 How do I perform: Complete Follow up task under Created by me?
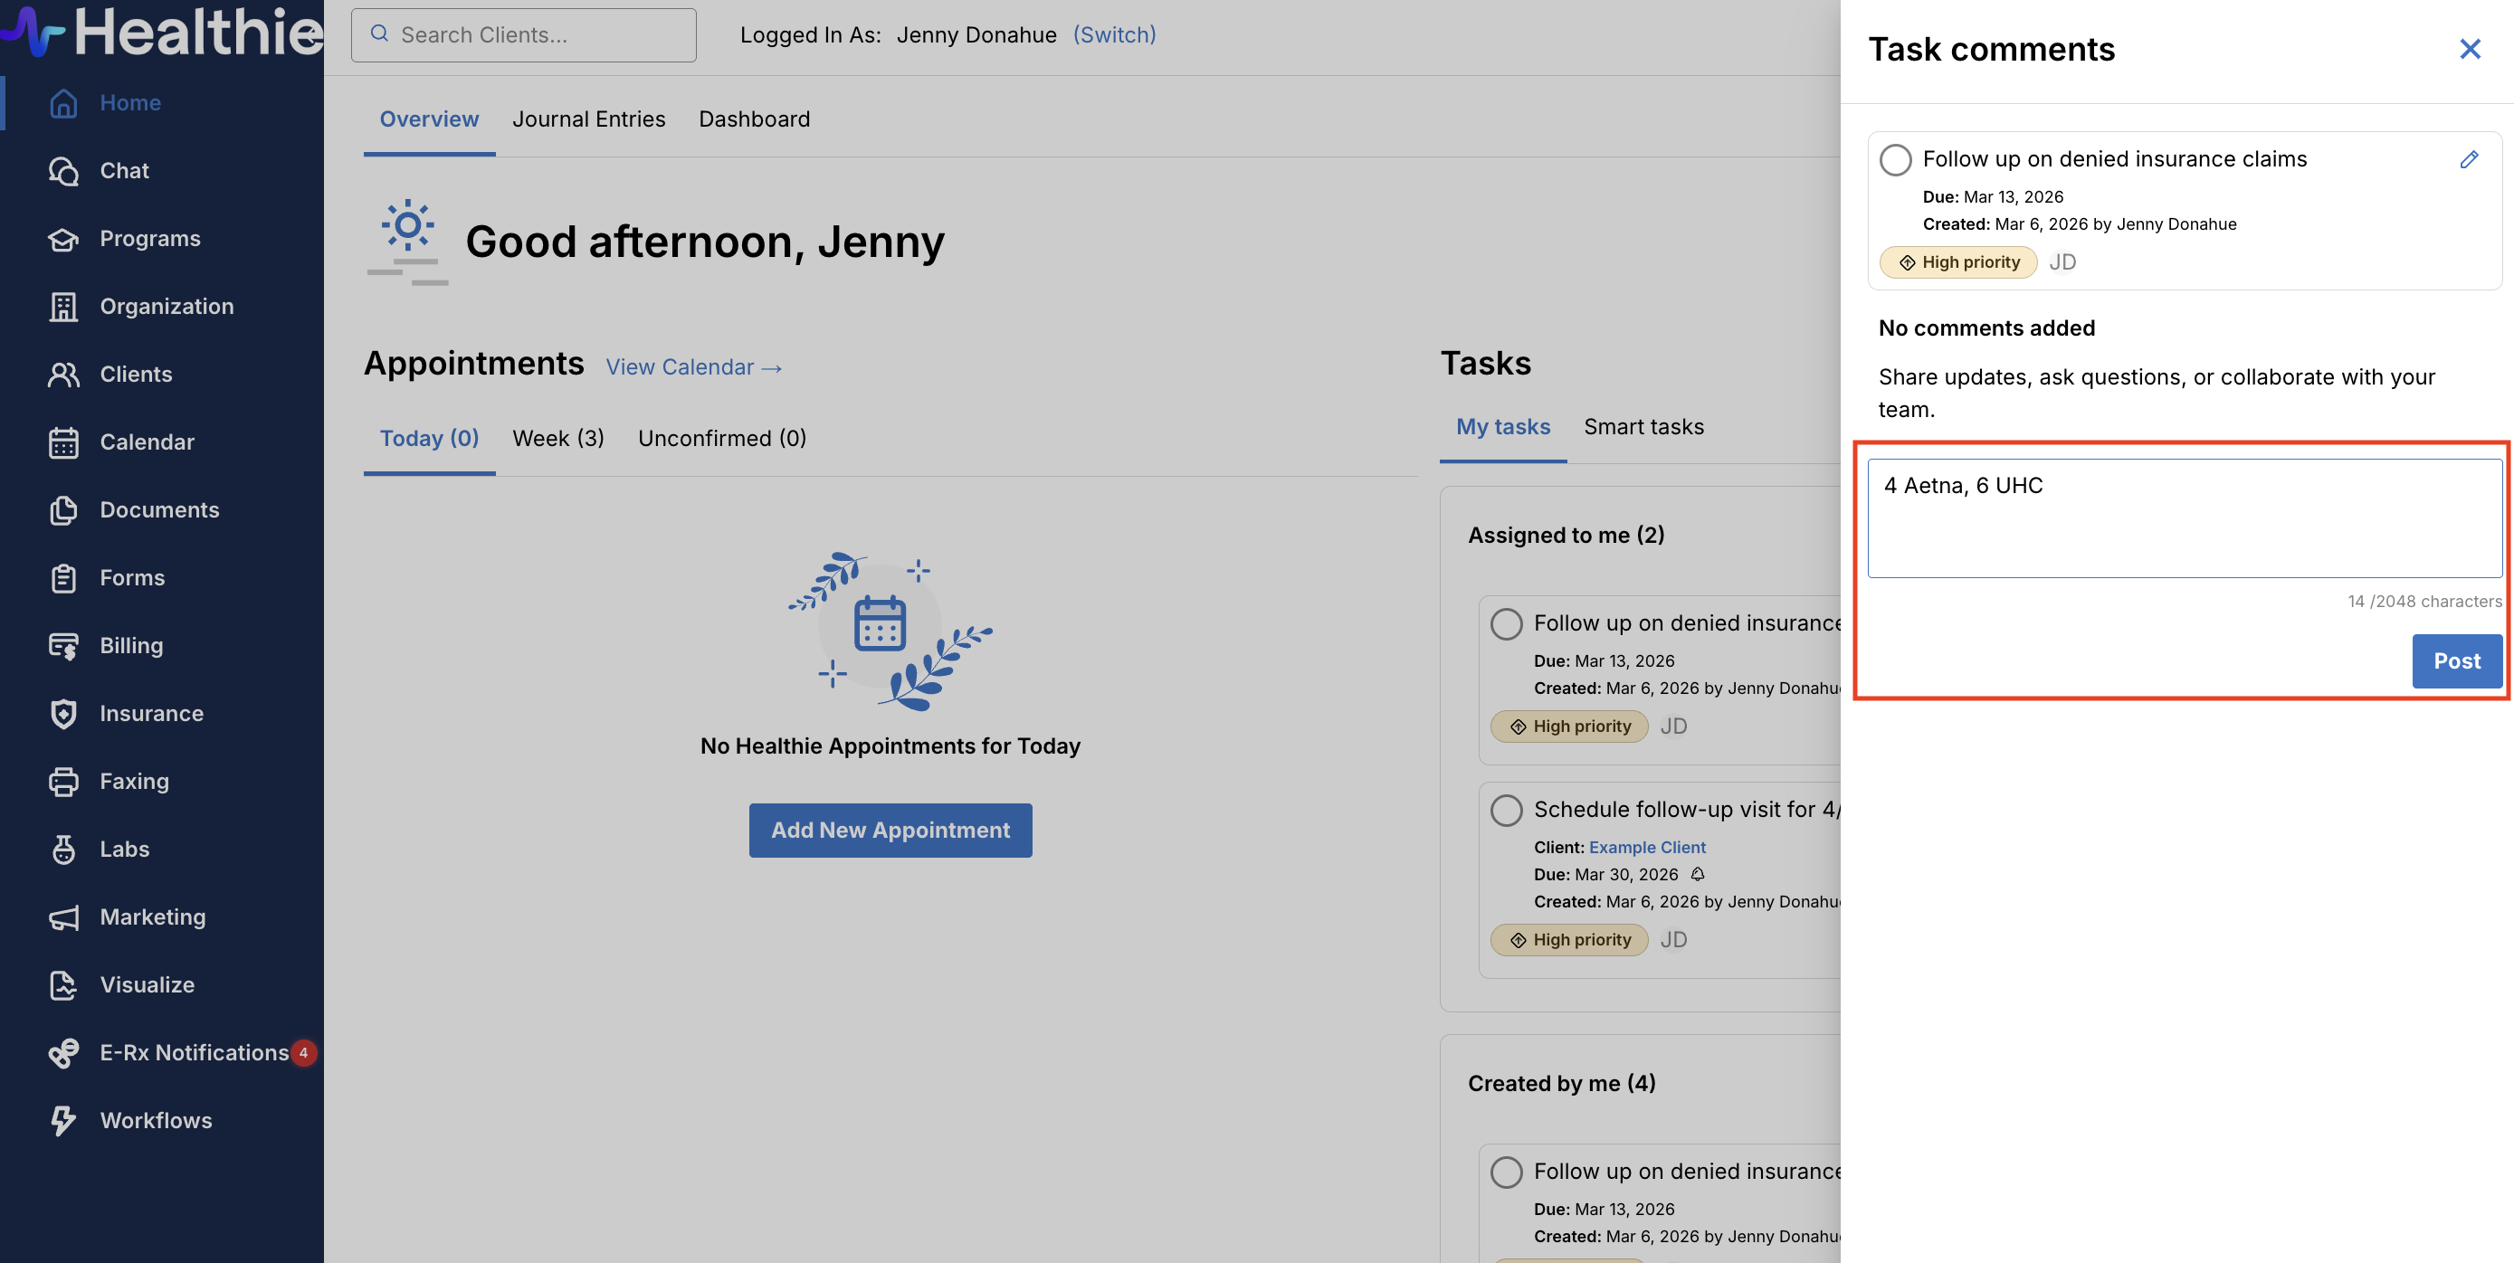pyautogui.click(x=1506, y=1172)
